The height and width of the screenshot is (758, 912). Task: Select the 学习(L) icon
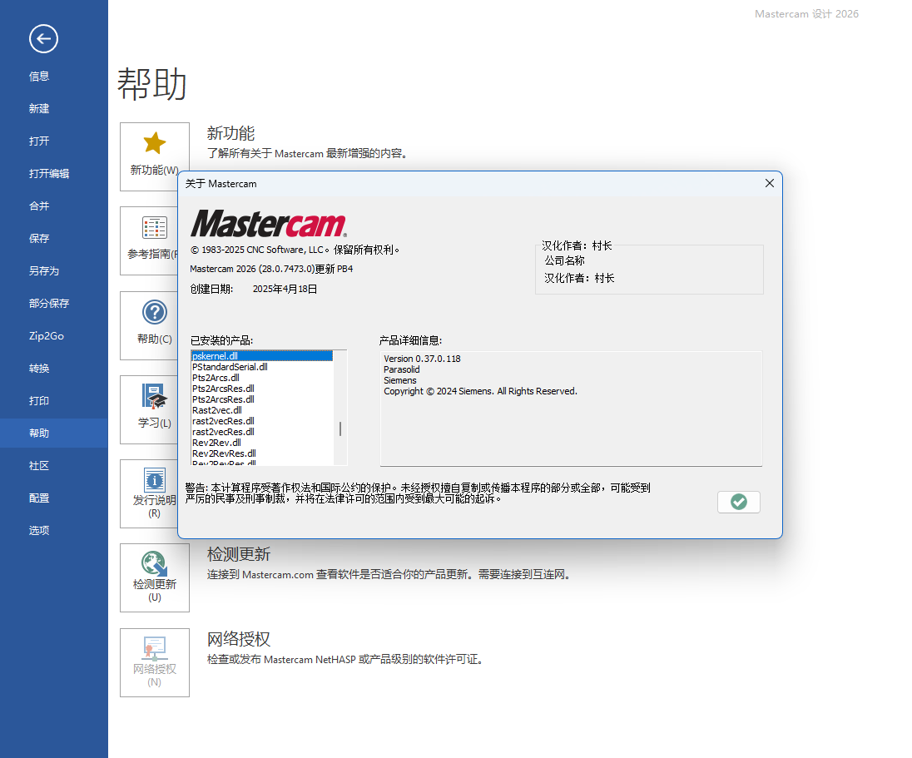154,396
